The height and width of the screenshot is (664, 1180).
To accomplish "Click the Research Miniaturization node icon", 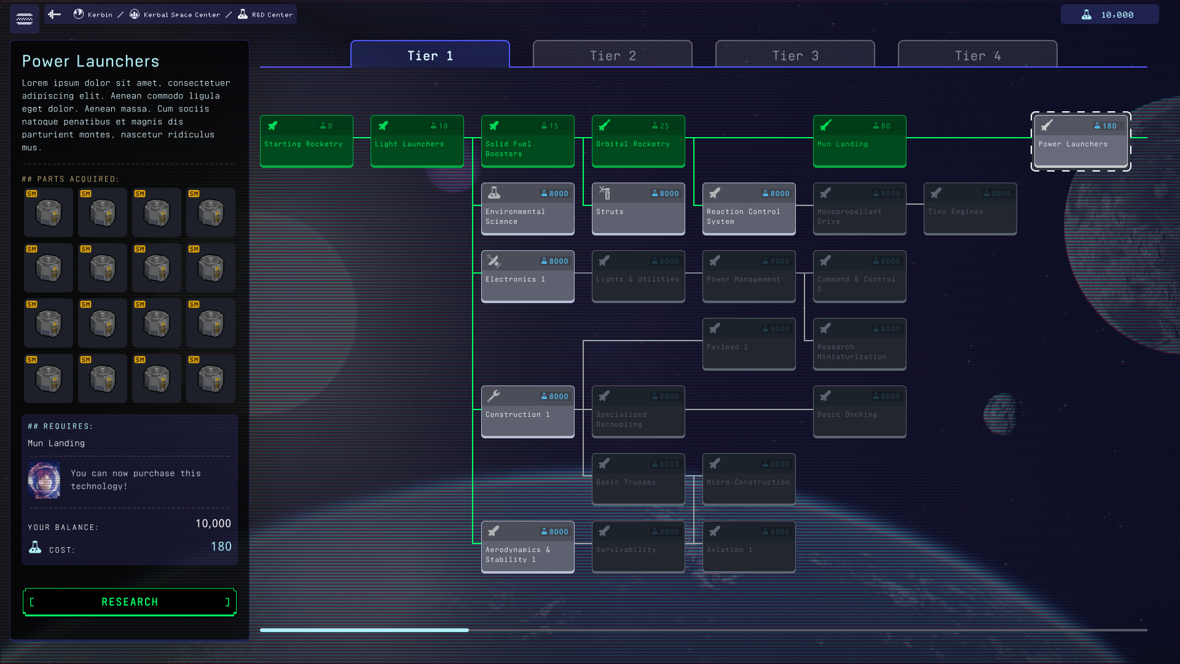I will (x=825, y=328).
